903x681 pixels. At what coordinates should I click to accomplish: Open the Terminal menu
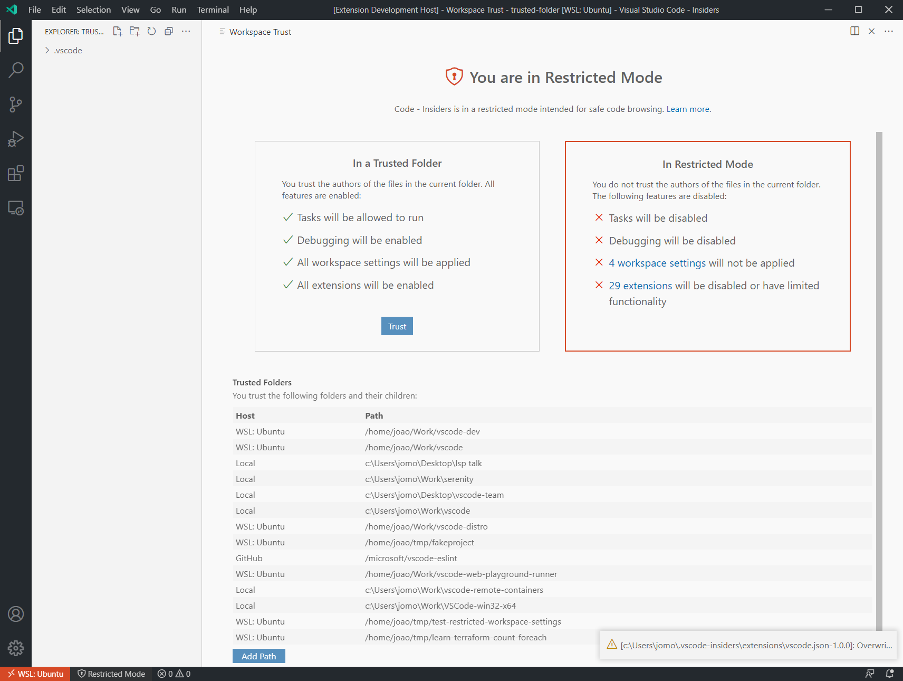click(213, 10)
